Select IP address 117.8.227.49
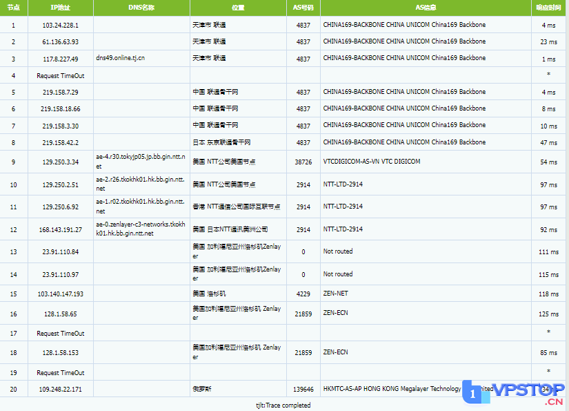This screenshot has height=411, width=569. pos(61,59)
